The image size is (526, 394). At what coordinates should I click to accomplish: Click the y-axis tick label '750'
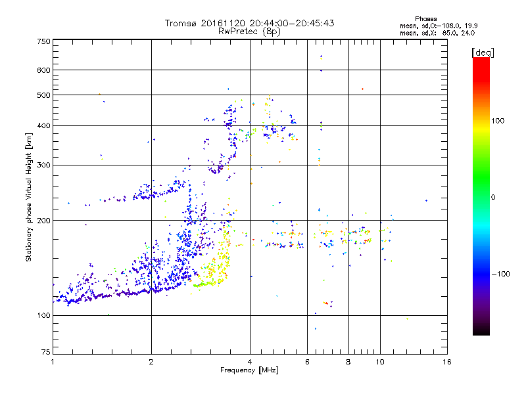43,41
